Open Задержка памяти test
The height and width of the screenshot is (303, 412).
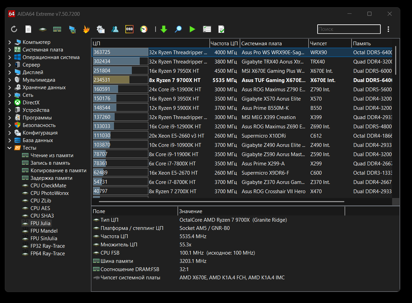click(x=51, y=178)
